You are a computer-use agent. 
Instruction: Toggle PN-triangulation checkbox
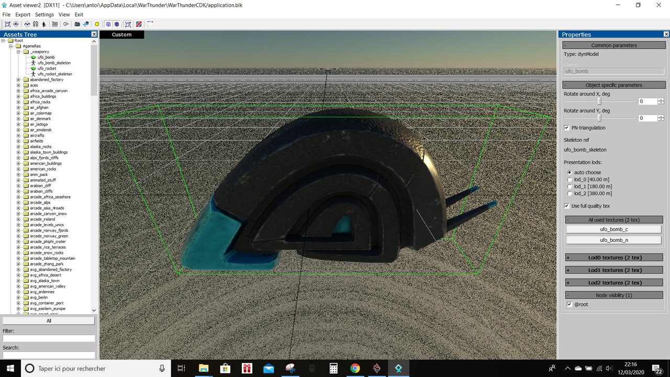(x=567, y=128)
